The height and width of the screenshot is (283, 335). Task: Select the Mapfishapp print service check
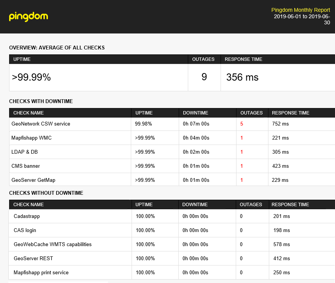point(41,272)
